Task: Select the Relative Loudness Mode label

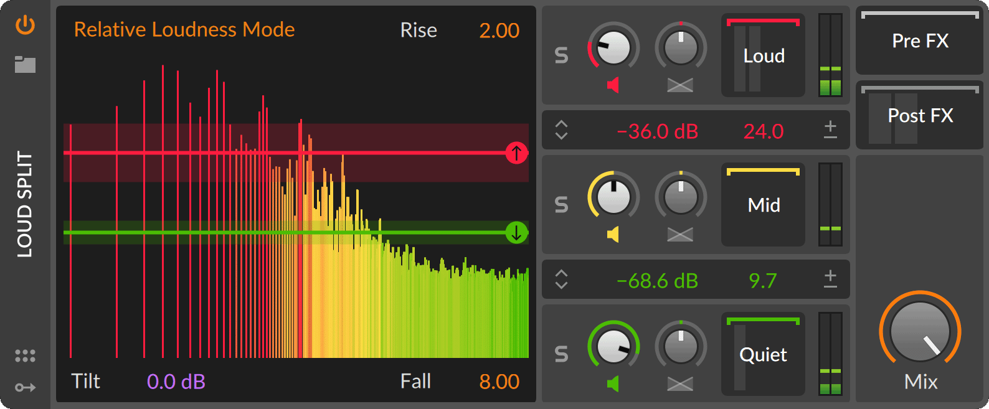Action: pyautogui.click(x=184, y=30)
